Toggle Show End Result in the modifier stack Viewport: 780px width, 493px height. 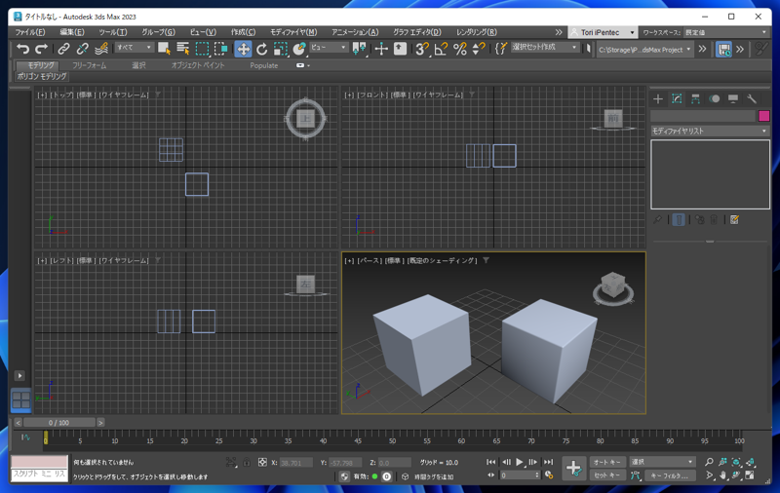679,219
